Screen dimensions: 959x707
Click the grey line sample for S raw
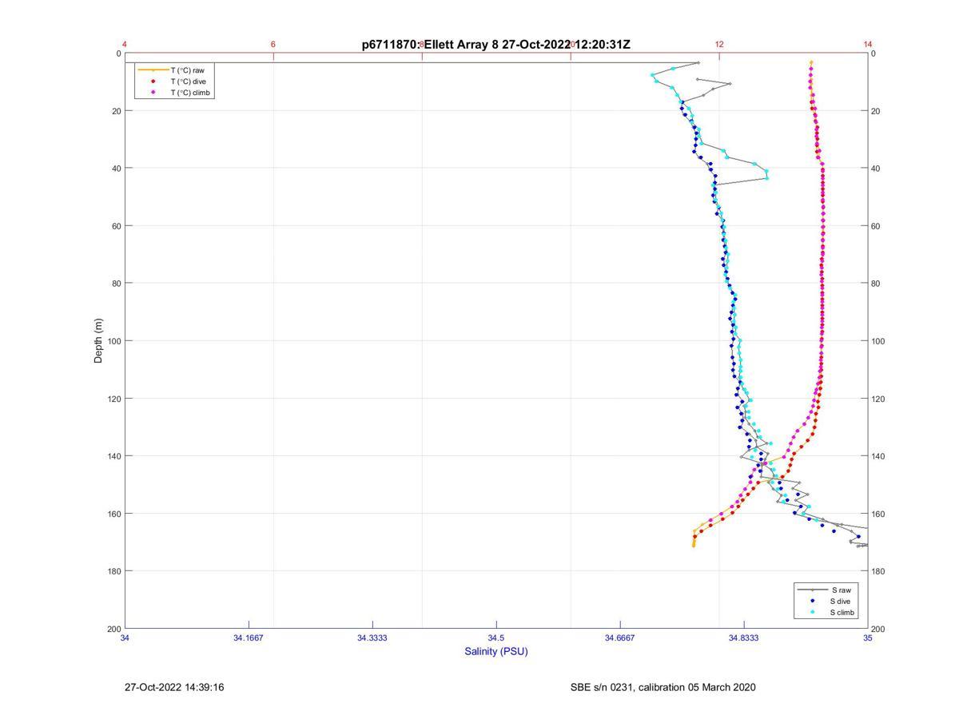tap(812, 590)
